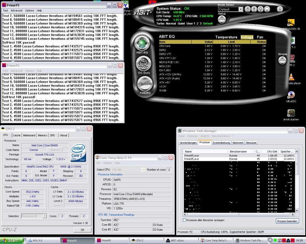This screenshot has height=244, width=306.
Task: Switch to CPU-Z taskbar button
Action: coord(146,241)
